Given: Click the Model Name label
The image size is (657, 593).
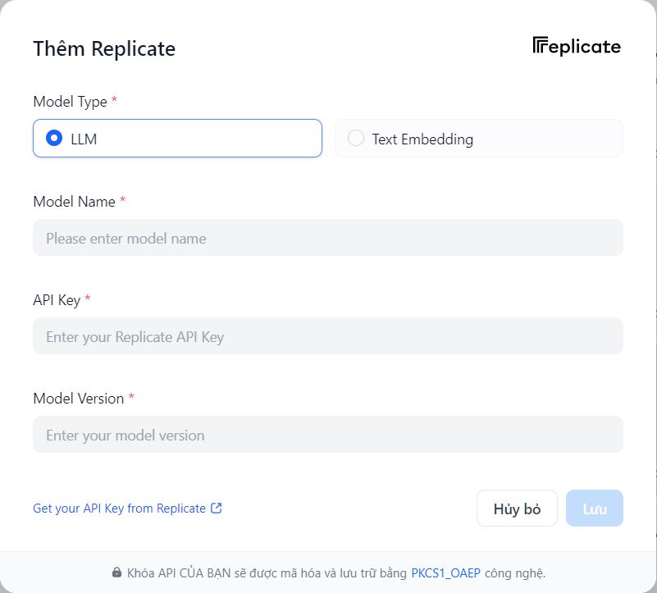Looking at the screenshot, I should coord(74,201).
